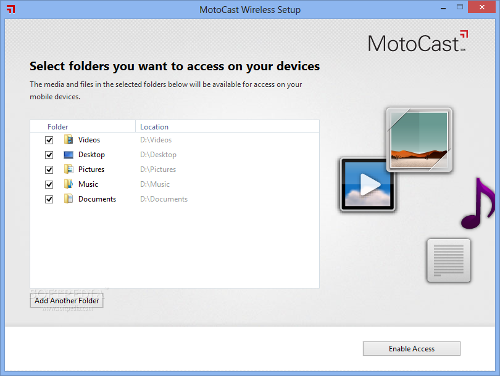Click the D:\Pictures location path

pos(158,170)
